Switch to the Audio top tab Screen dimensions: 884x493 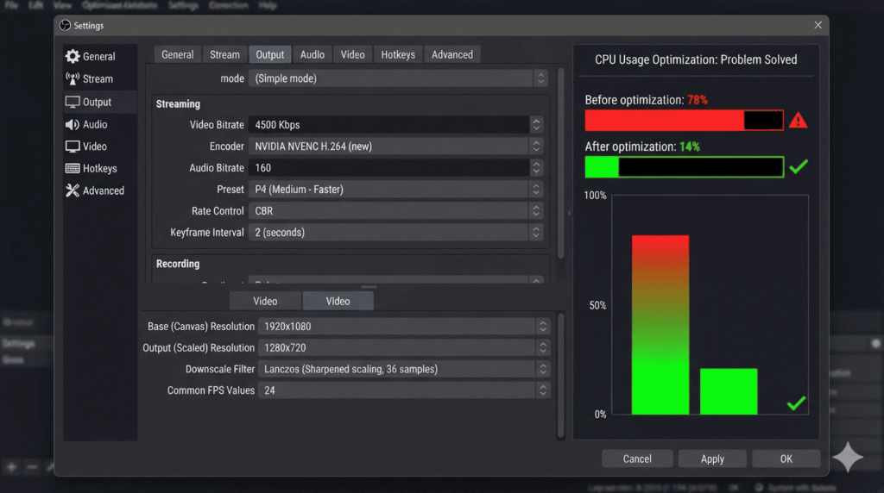pos(312,54)
